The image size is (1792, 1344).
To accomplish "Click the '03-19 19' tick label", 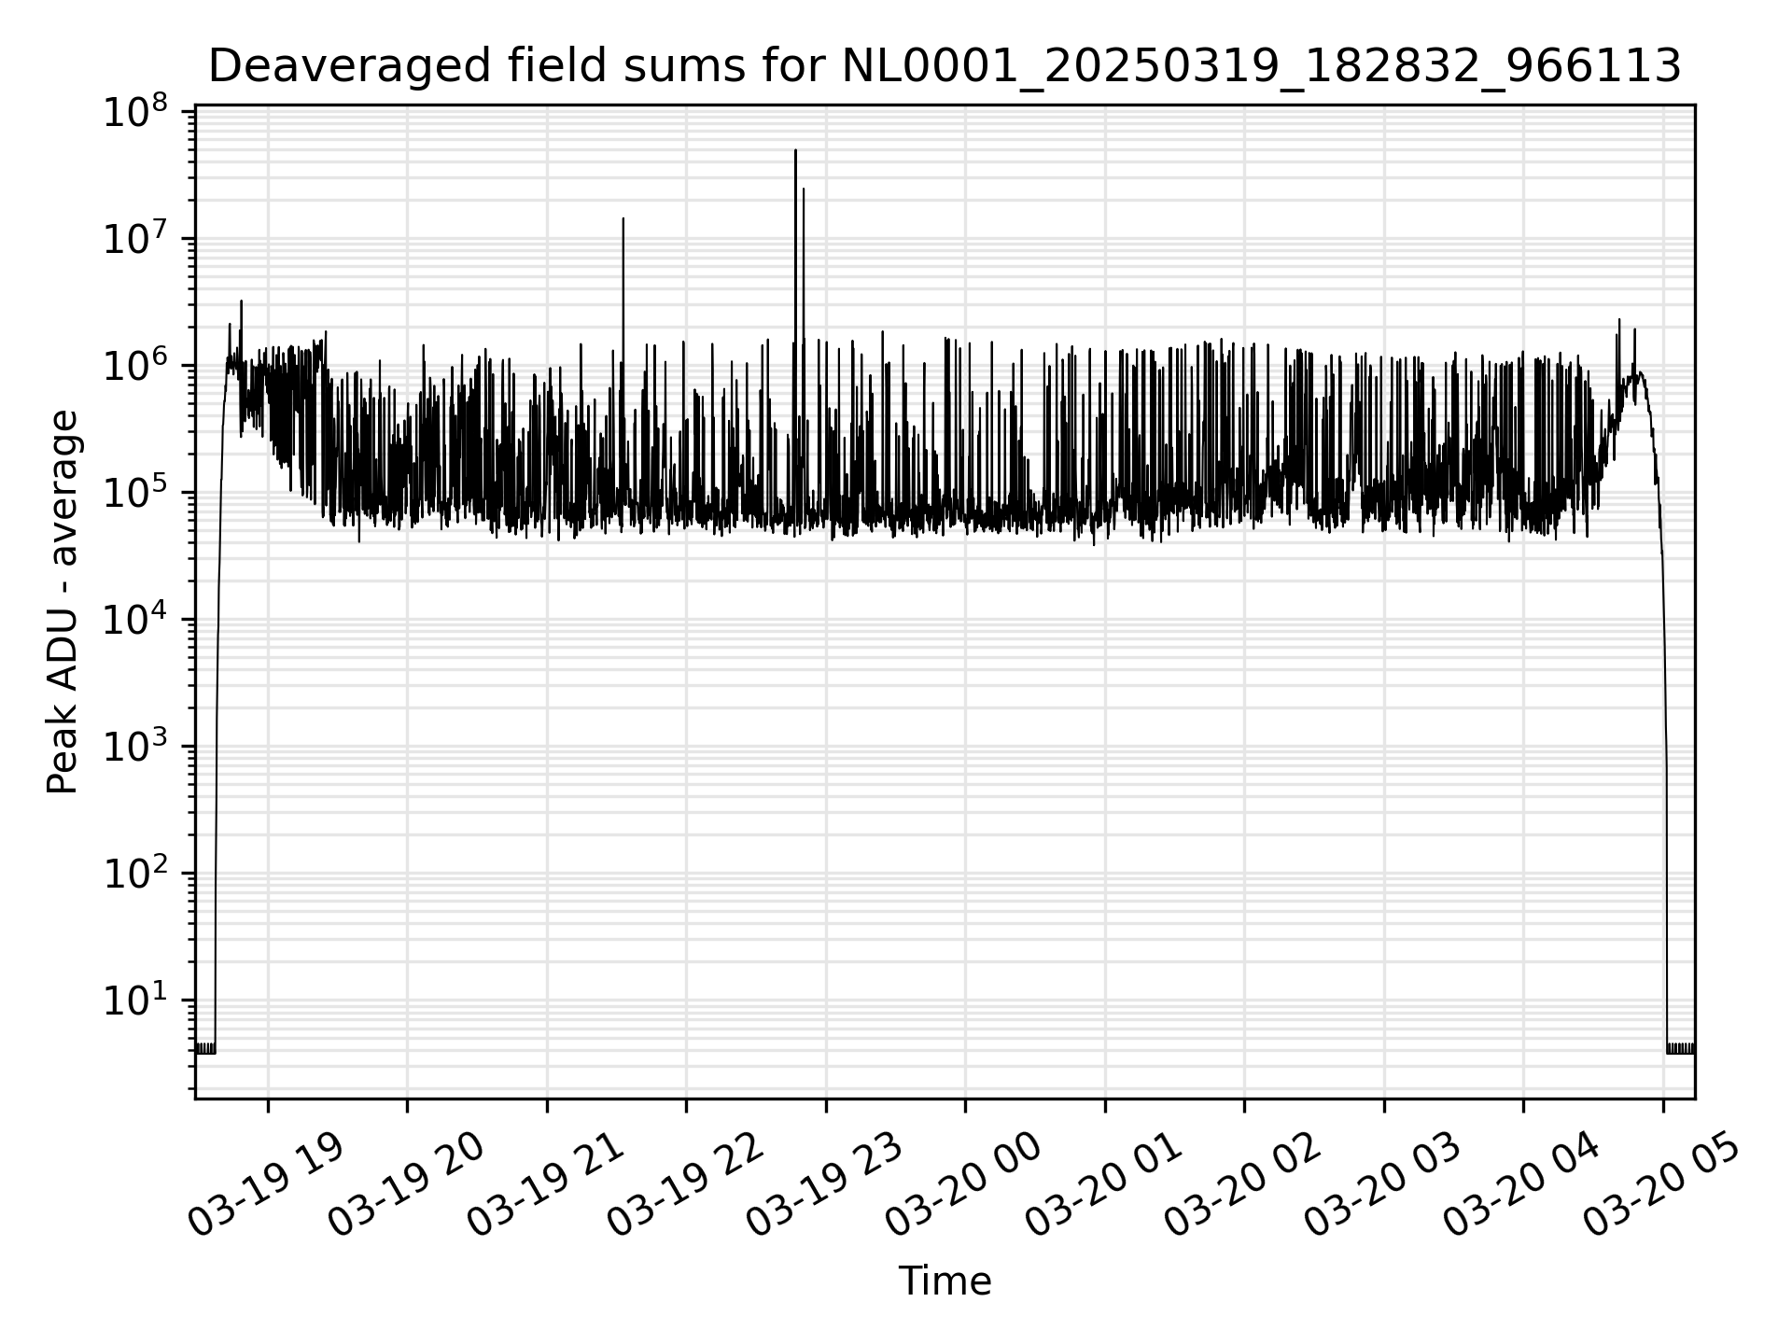I will (x=265, y=1185).
